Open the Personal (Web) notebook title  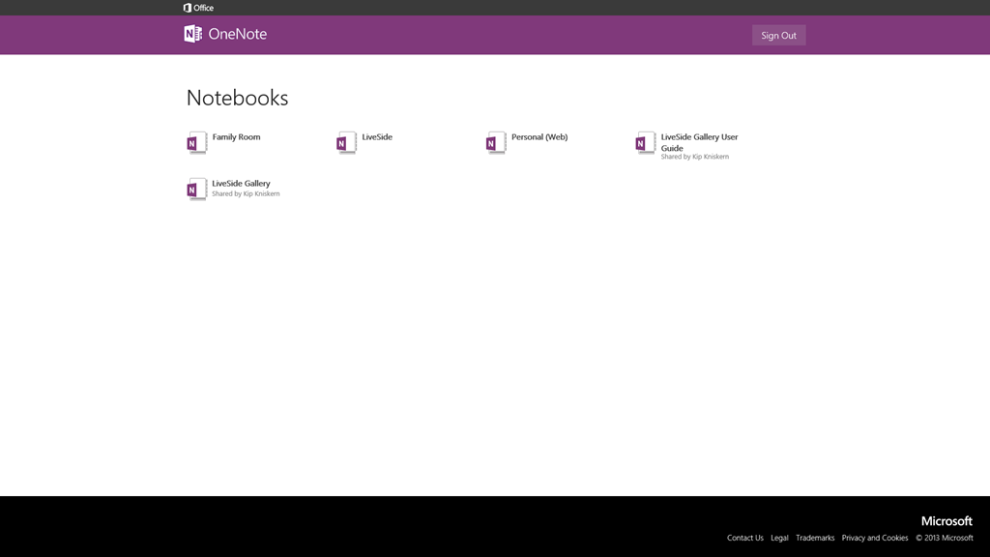(x=539, y=137)
